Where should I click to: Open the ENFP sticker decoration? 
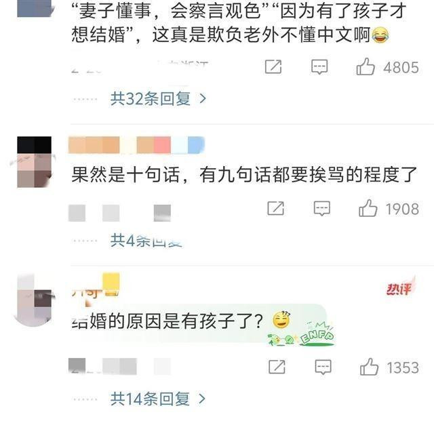302,334
